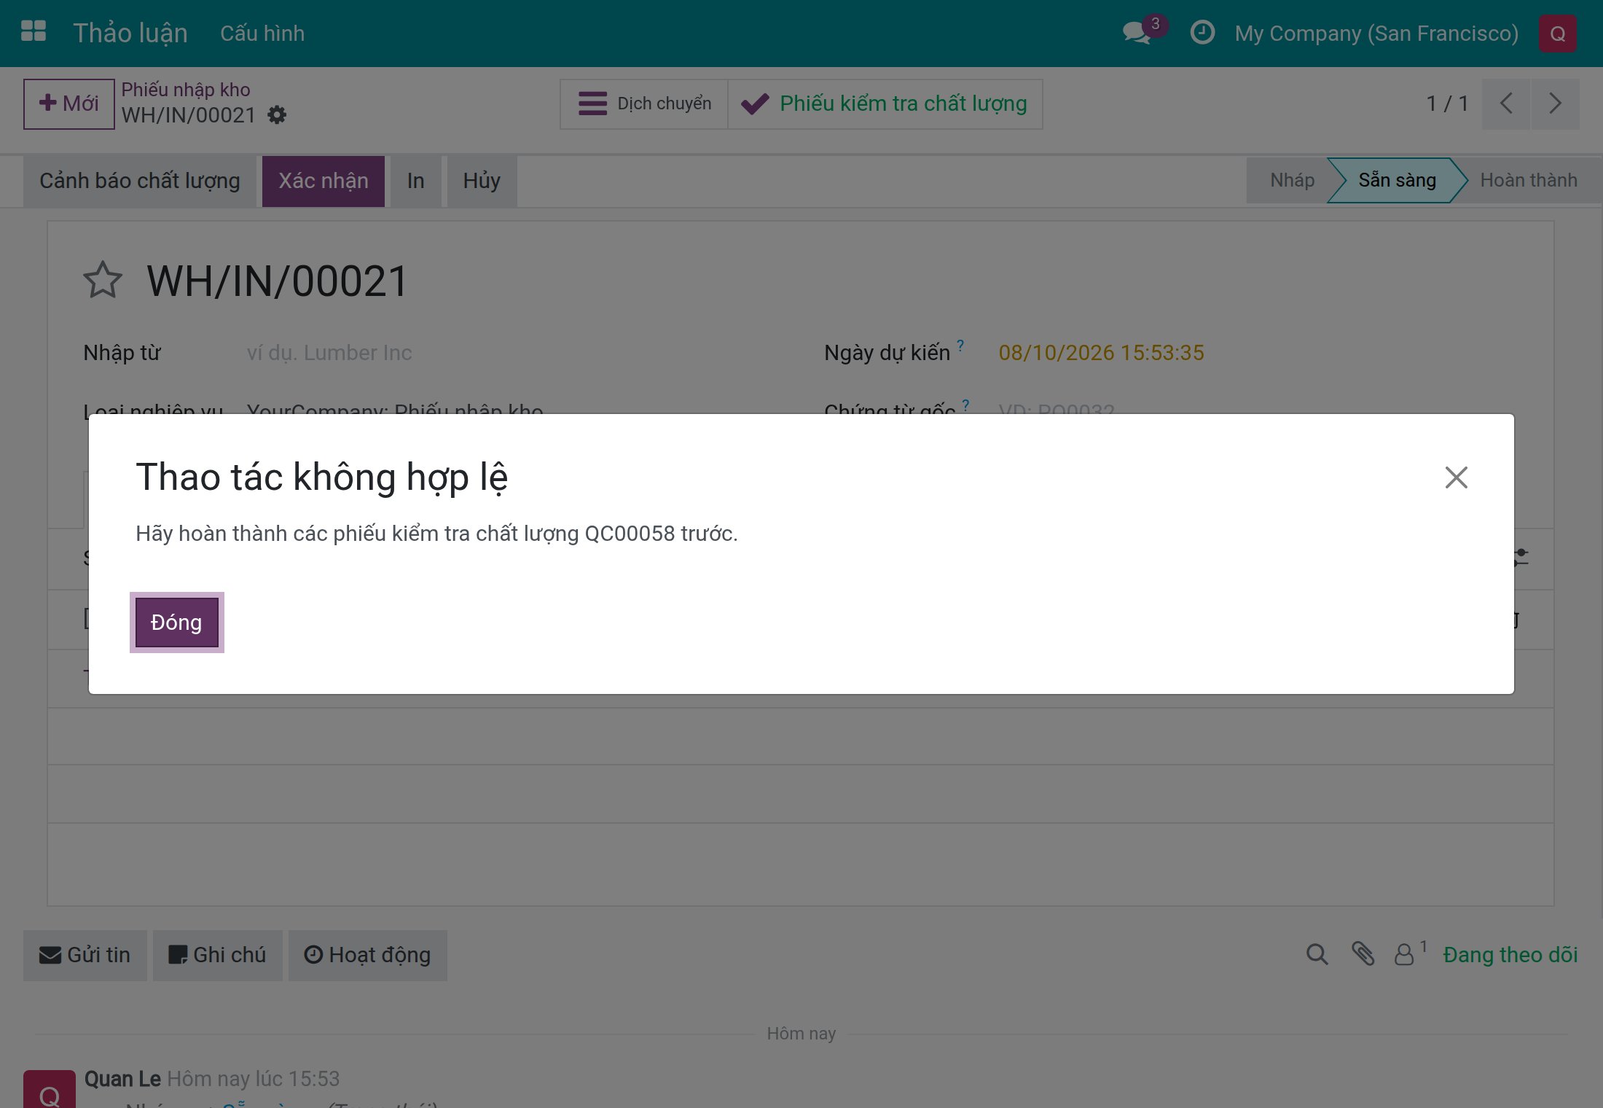This screenshot has height=1108, width=1603.
Task: Select the Hoàn thành status stage
Action: tap(1529, 180)
